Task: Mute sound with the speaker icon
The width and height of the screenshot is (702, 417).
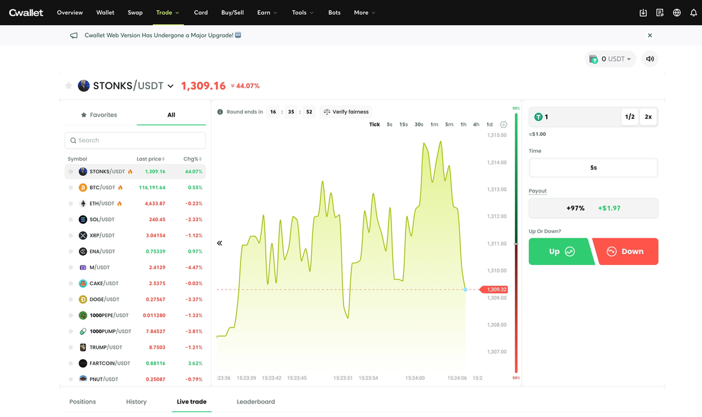Action: coord(650,59)
